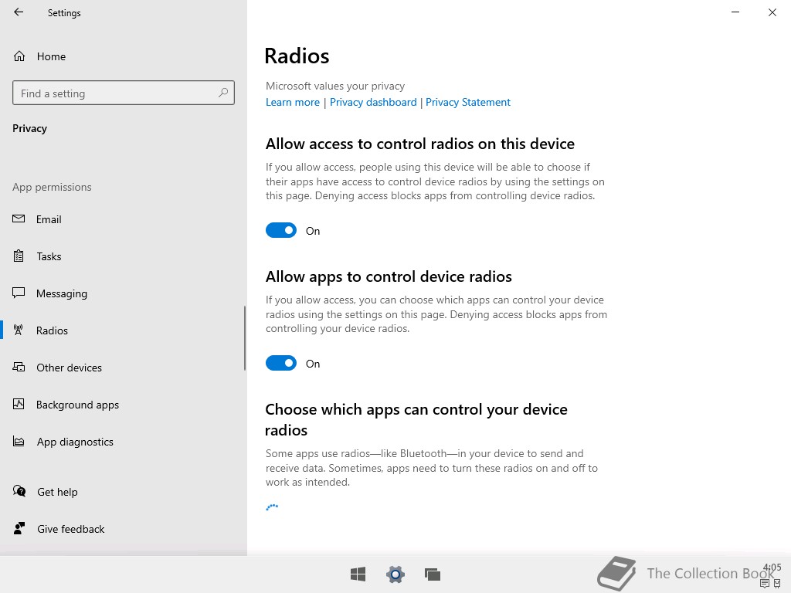This screenshot has width=791, height=593.
Task: Open the Background apps page
Action: (x=124, y=404)
